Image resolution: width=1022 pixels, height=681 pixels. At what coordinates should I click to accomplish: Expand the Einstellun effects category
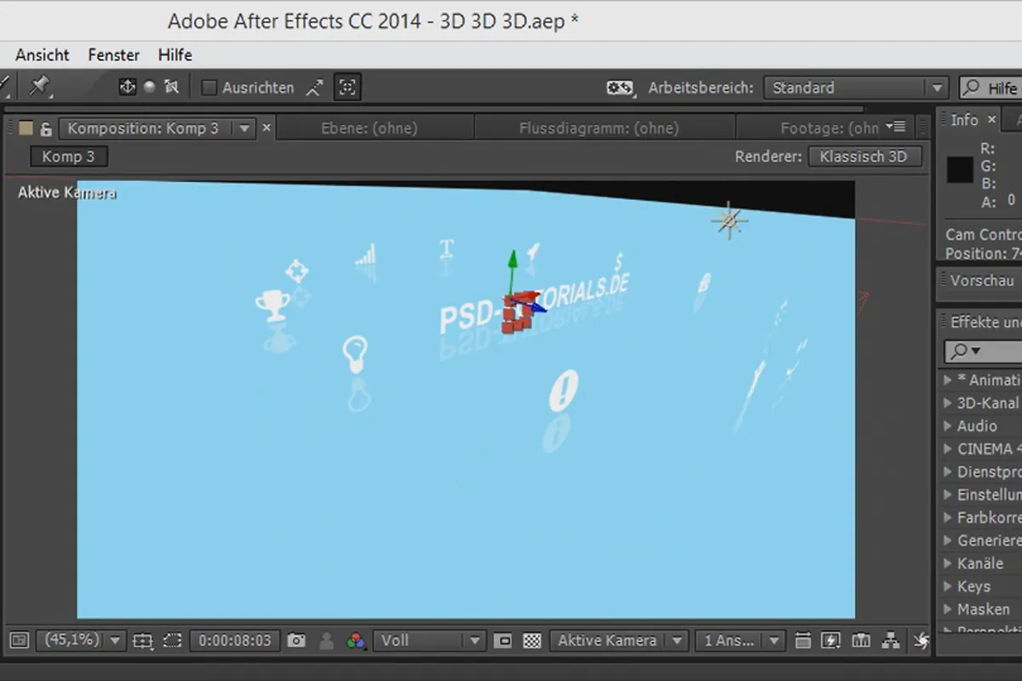click(948, 495)
